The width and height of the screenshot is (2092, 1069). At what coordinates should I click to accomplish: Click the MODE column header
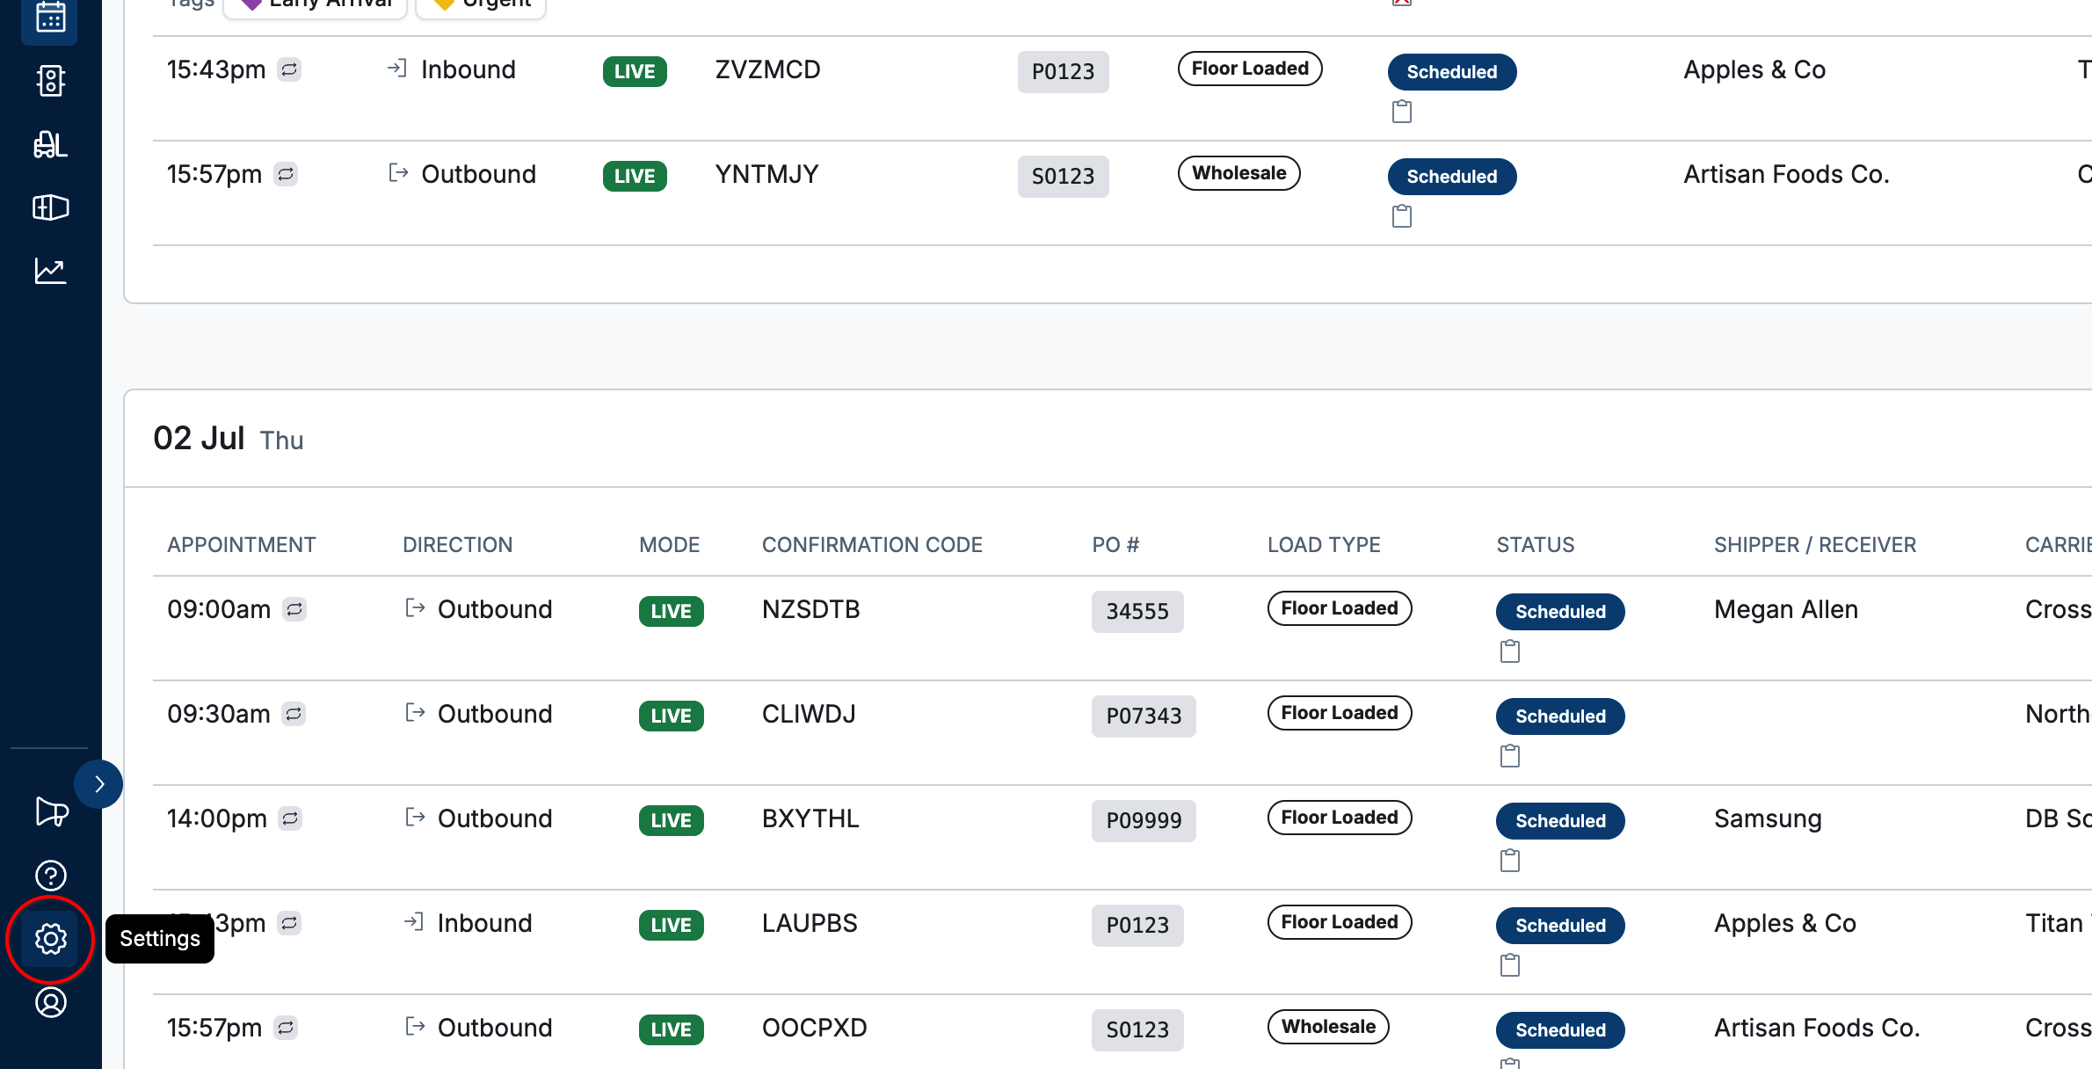(x=669, y=545)
